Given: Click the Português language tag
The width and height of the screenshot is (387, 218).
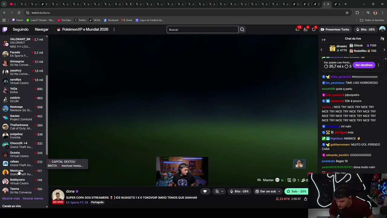Looking at the screenshot, I should tap(97, 202).
